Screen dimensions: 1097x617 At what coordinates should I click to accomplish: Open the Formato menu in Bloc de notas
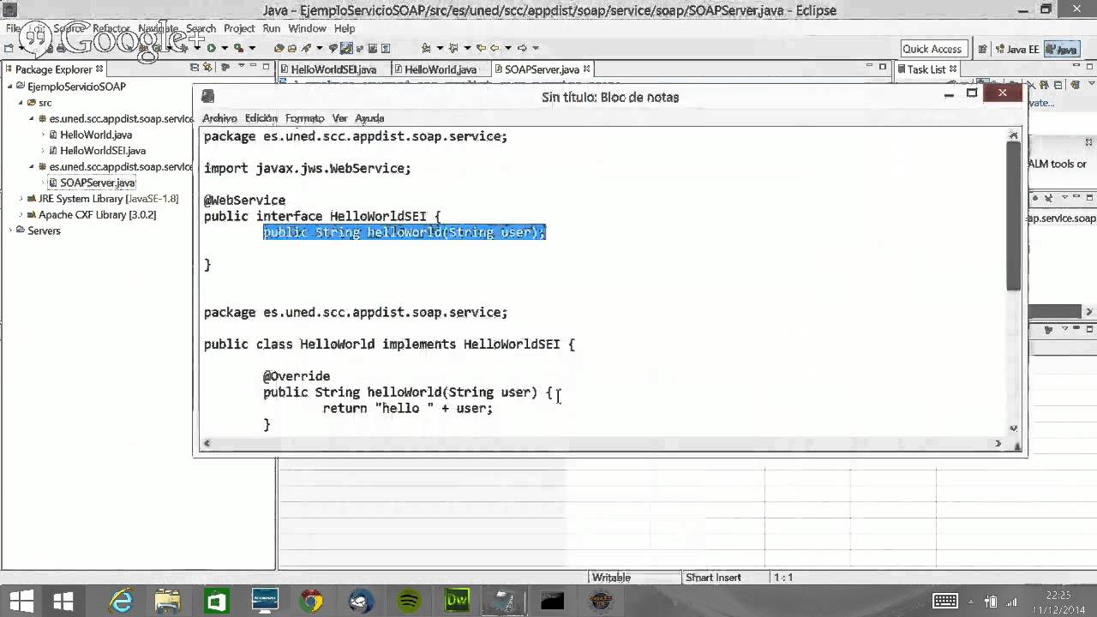coord(304,118)
